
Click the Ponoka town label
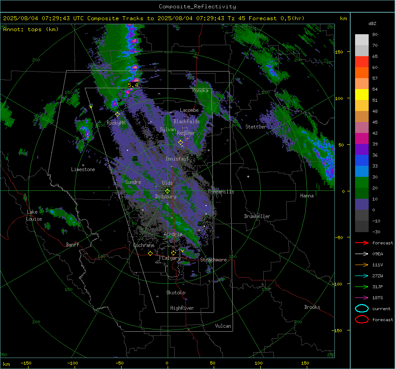point(200,90)
